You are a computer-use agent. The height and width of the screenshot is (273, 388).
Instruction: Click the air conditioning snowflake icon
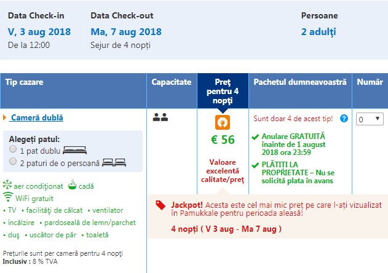(7, 185)
